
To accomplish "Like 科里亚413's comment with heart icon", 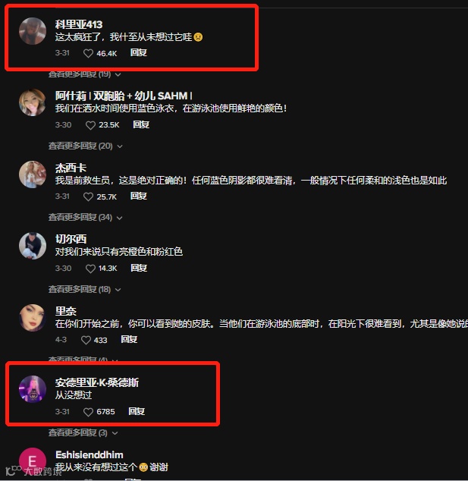I will tap(88, 53).
